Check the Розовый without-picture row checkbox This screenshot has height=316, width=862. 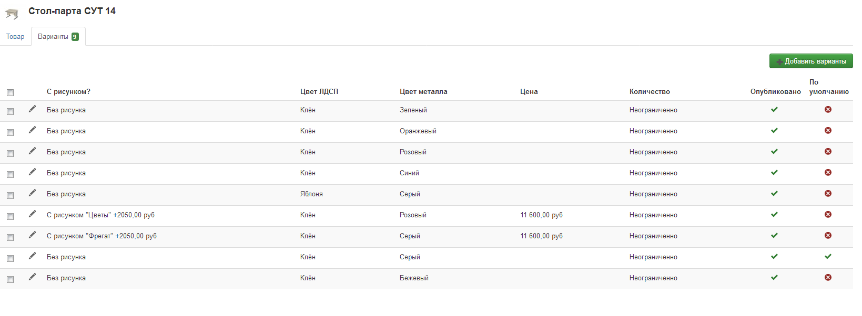pyautogui.click(x=10, y=153)
